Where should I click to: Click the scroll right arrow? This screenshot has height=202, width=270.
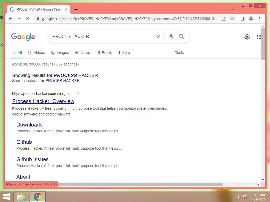point(258,184)
